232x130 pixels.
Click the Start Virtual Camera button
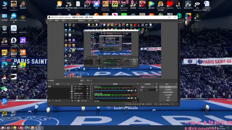click(168, 92)
